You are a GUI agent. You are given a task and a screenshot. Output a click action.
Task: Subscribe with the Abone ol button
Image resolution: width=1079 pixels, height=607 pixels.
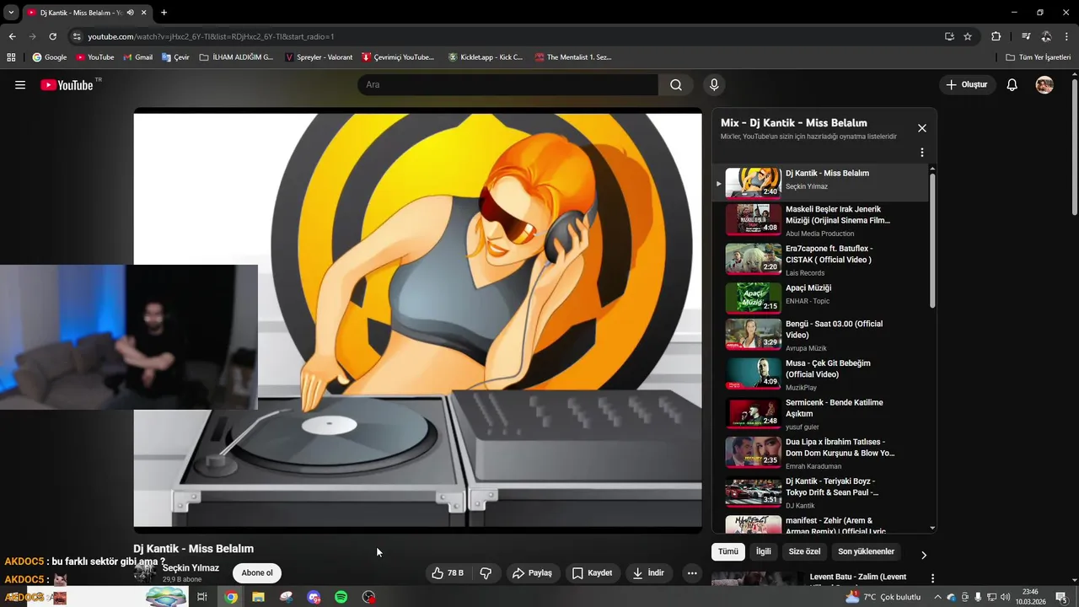tap(257, 573)
